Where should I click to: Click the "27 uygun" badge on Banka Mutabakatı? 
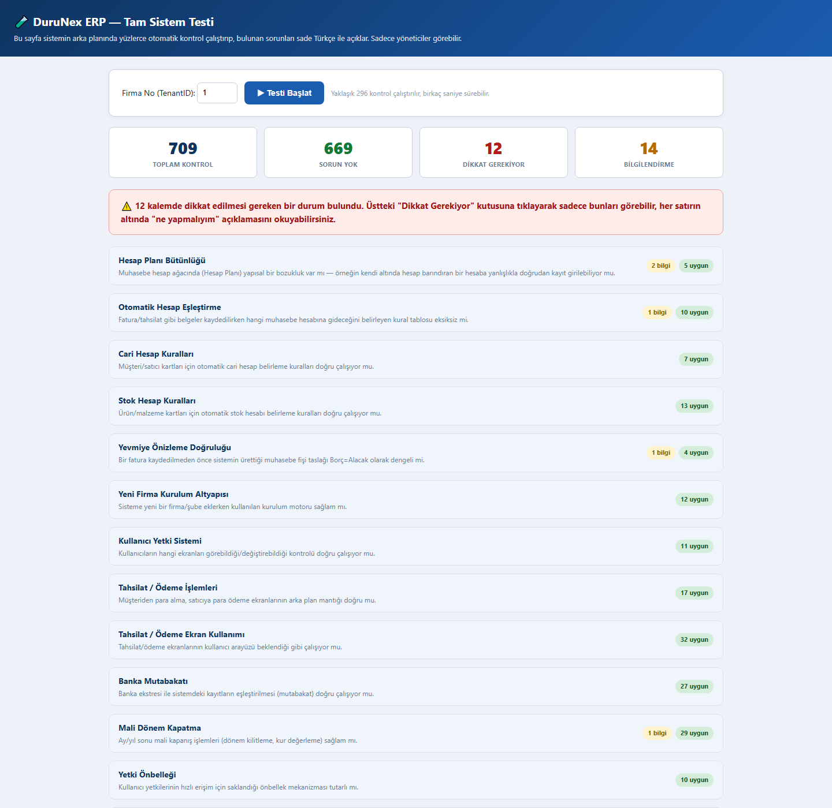tap(694, 687)
